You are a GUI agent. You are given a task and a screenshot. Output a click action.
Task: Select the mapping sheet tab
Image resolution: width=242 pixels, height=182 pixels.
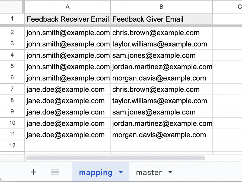(x=95, y=173)
